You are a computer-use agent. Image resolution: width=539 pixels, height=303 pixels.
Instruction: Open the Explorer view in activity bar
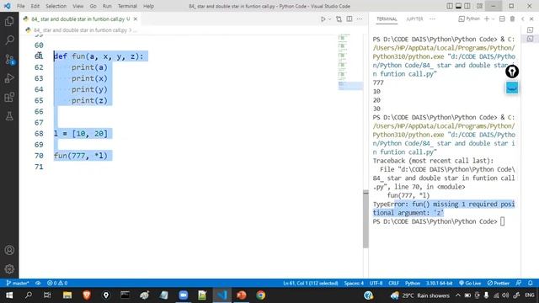(9, 21)
